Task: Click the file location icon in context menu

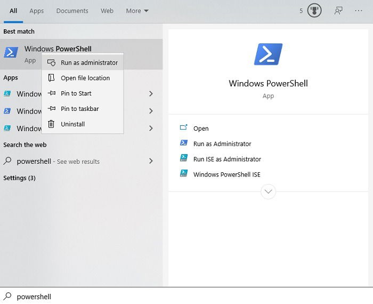Action: pyautogui.click(x=51, y=78)
